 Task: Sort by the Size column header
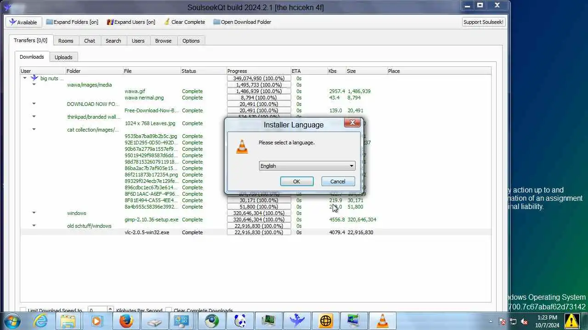point(366,71)
